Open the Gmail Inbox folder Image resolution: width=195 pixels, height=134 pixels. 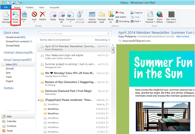click(x=18, y=65)
